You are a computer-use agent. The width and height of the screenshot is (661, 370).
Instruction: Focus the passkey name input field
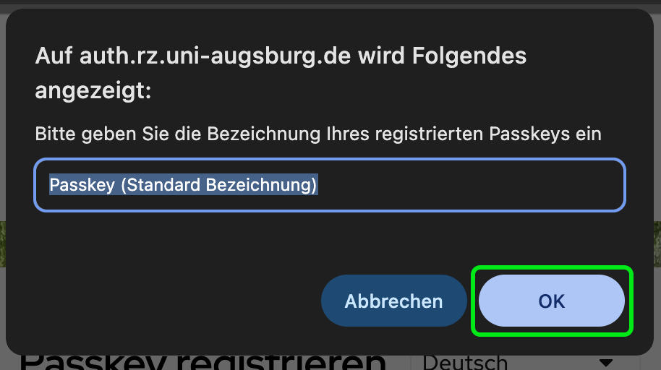click(330, 185)
